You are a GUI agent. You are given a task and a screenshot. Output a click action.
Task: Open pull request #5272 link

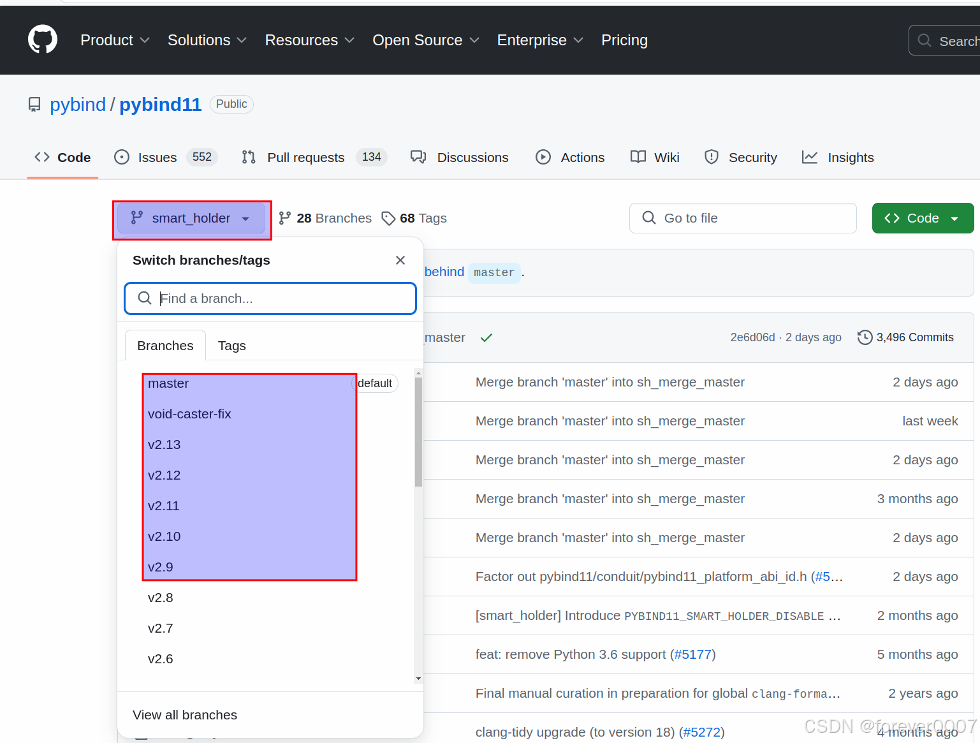(701, 732)
